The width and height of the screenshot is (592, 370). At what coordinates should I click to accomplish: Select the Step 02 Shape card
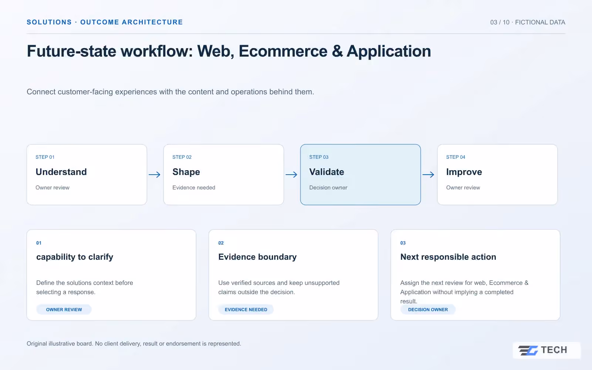point(224,175)
